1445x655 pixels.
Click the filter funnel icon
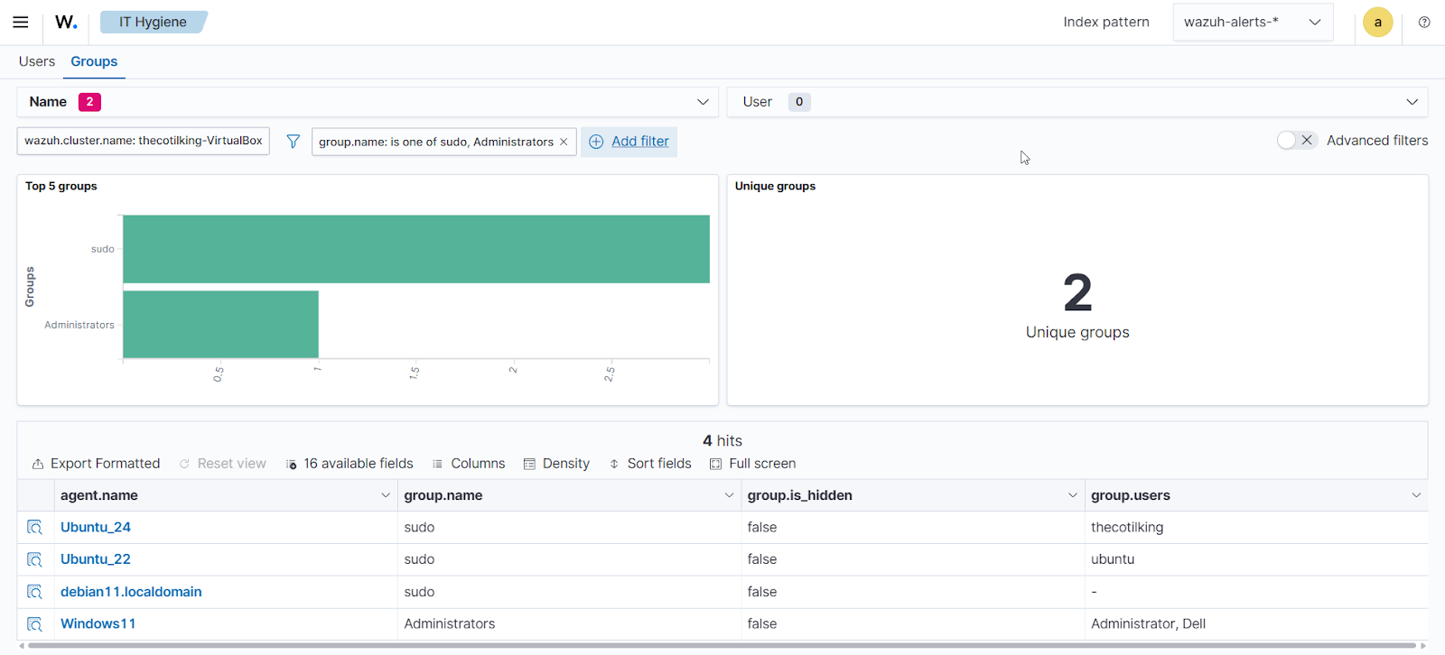pos(293,142)
